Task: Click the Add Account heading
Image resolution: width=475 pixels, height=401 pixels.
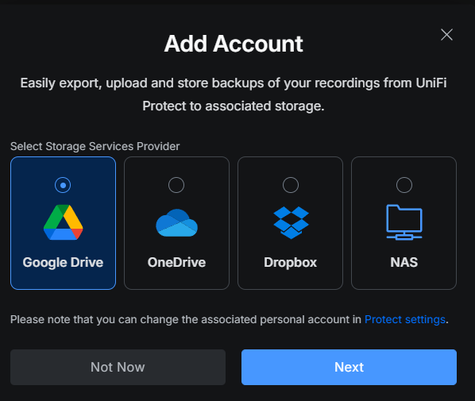Action: tap(234, 44)
